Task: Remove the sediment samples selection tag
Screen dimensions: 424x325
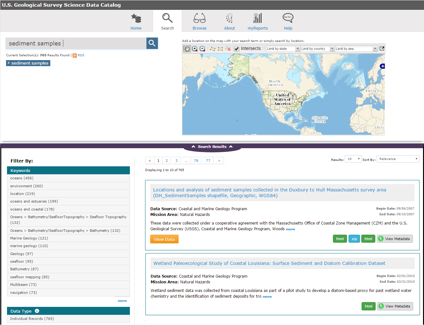Action: (9, 63)
